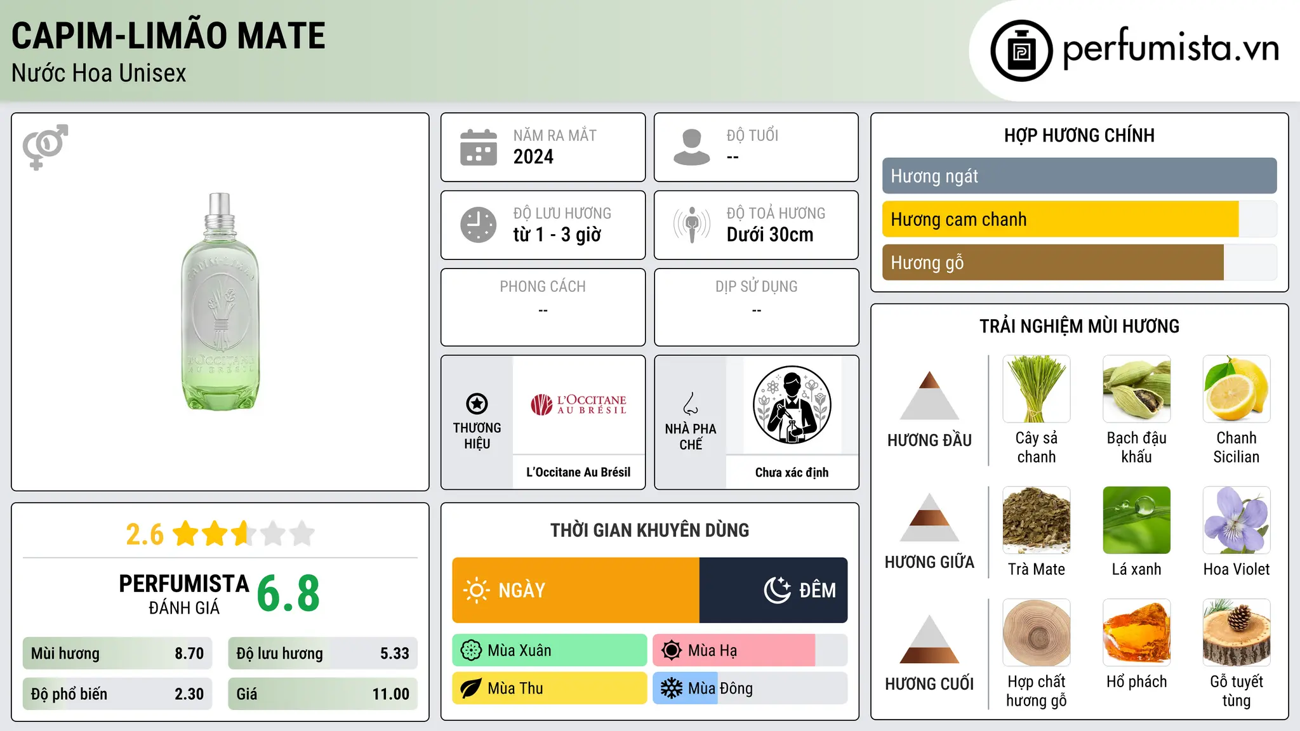Click the orange Ngày daytime bar

pyautogui.click(x=576, y=590)
